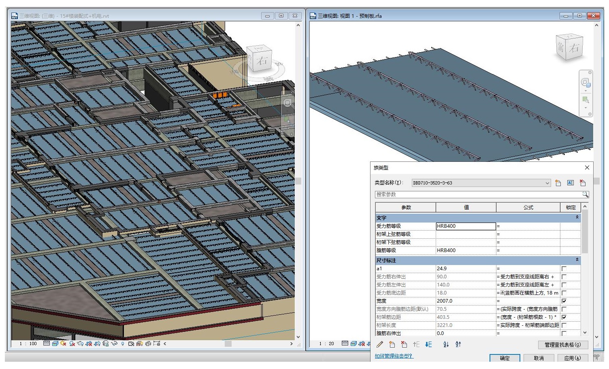Click the Detail Level icon in left view
This screenshot has width=609, height=369.
[x=47, y=344]
